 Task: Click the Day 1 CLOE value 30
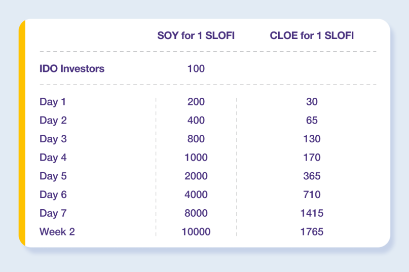tap(312, 102)
